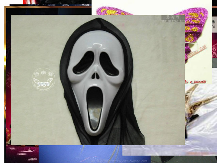Select the blue photo below the mask
217x163 pixels.
(95, 154)
